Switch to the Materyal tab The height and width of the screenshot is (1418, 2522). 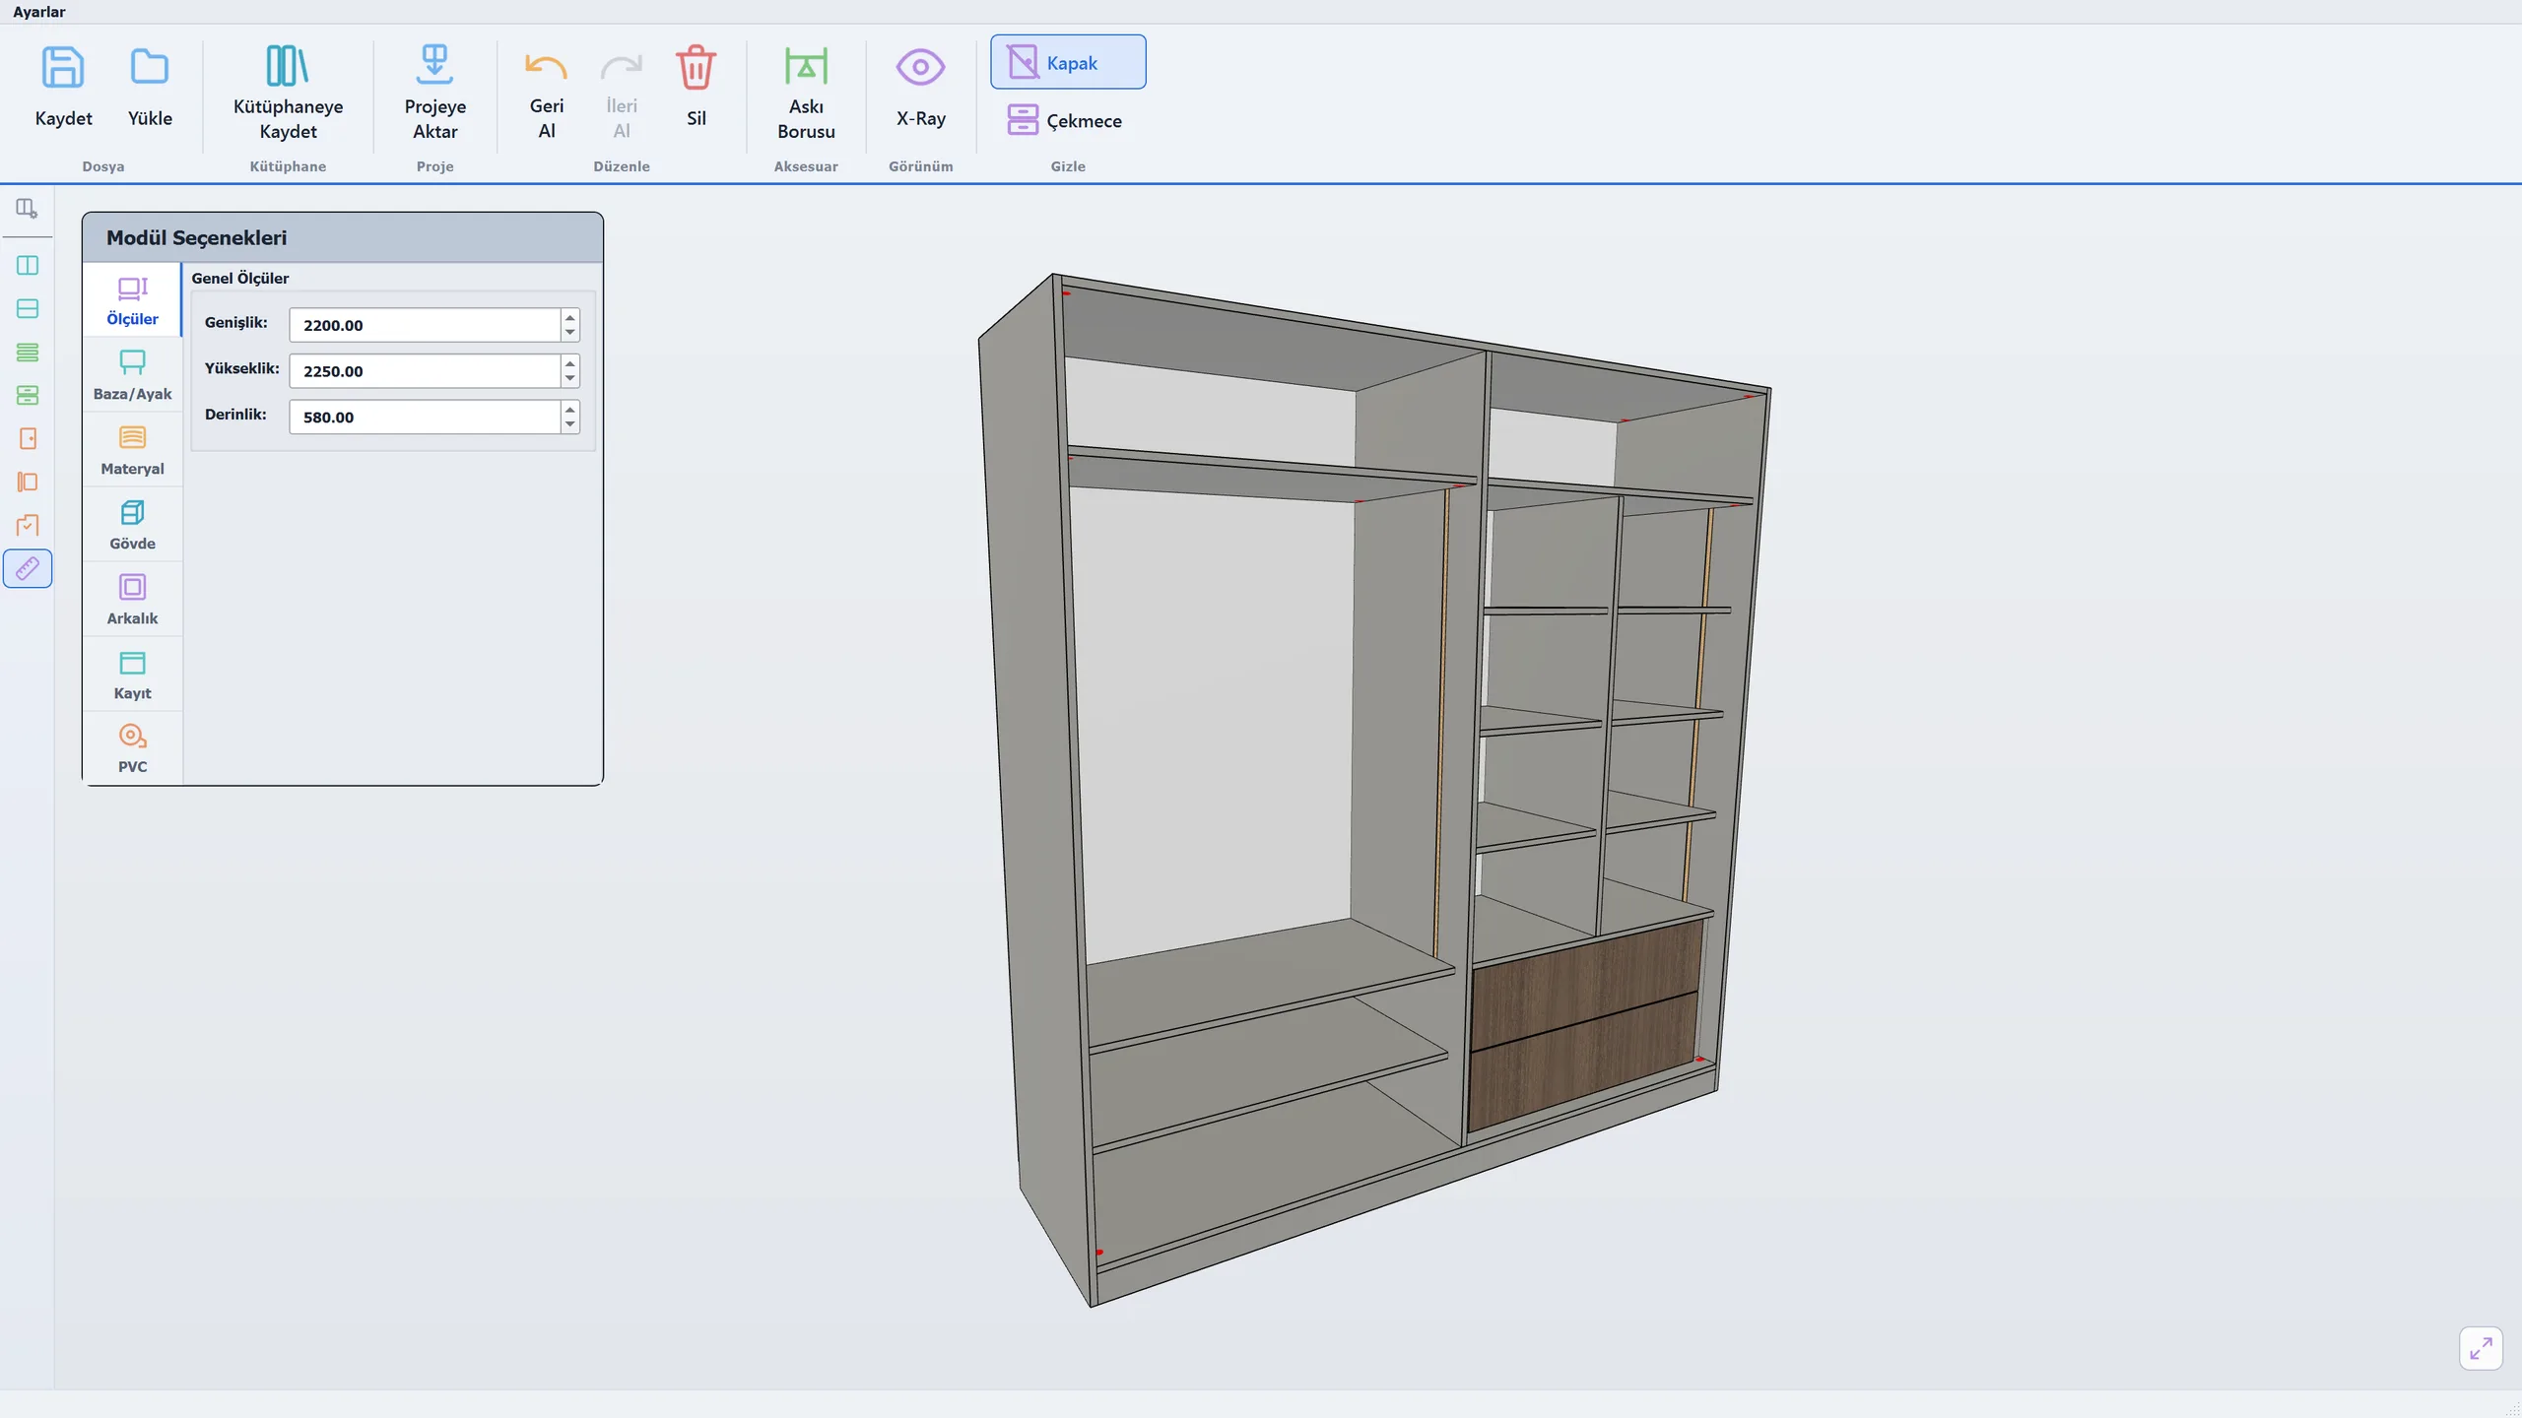click(132, 450)
